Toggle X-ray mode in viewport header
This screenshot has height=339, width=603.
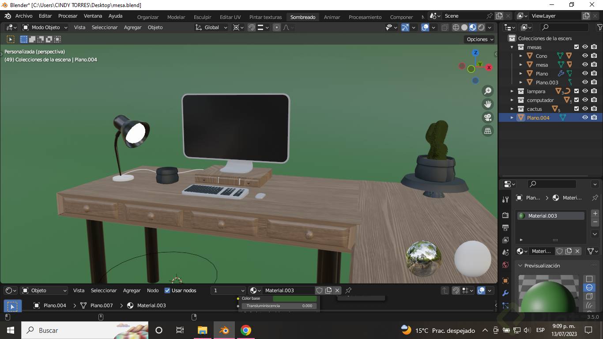click(445, 27)
